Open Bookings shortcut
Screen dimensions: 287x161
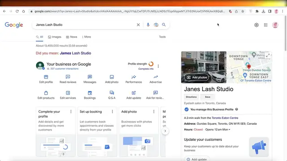[x=90, y=95]
